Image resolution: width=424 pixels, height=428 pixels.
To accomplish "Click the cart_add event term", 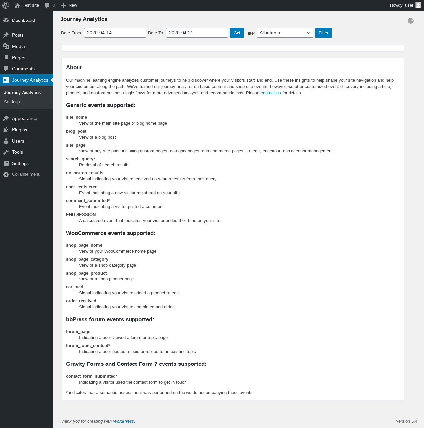I will (x=75, y=287).
